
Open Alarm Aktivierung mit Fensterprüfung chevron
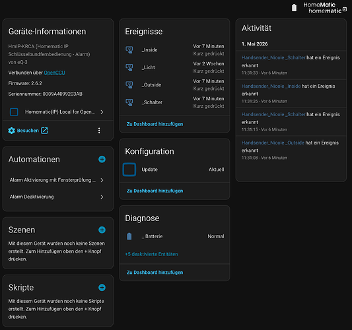pos(102,180)
